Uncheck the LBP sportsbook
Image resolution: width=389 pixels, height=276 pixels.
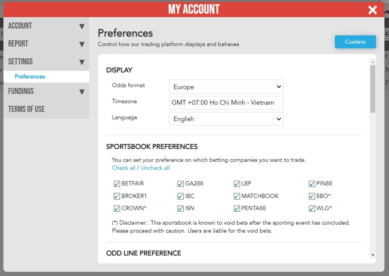click(x=237, y=184)
